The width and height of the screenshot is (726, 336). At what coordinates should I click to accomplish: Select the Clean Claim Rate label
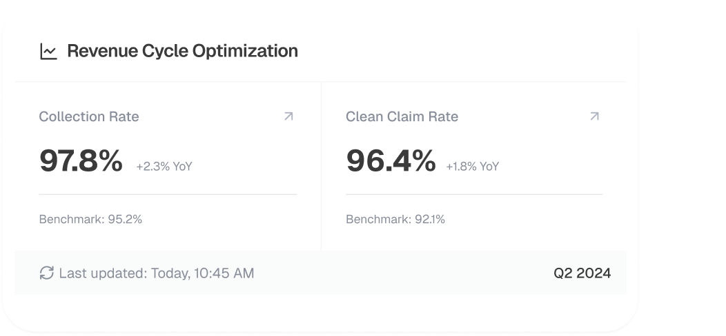click(x=402, y=117)
